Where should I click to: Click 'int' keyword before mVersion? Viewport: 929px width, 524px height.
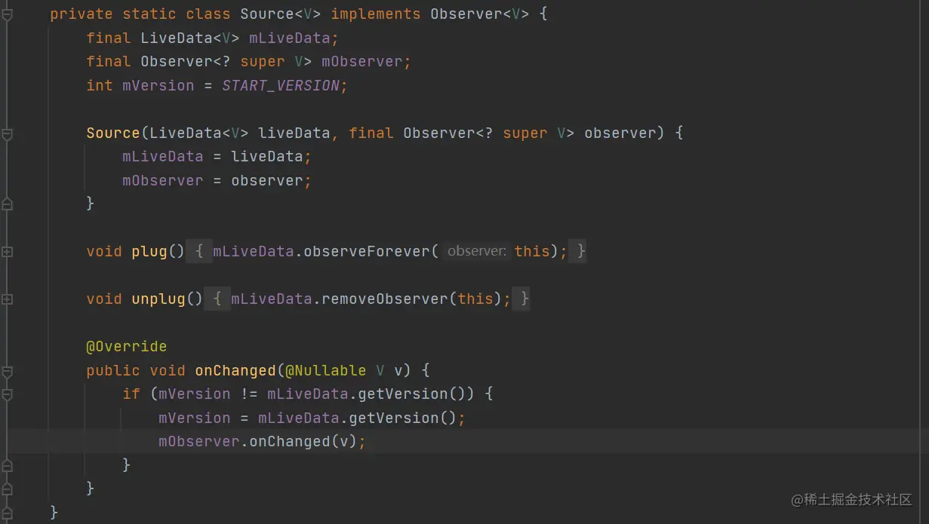tap(100, 86)
